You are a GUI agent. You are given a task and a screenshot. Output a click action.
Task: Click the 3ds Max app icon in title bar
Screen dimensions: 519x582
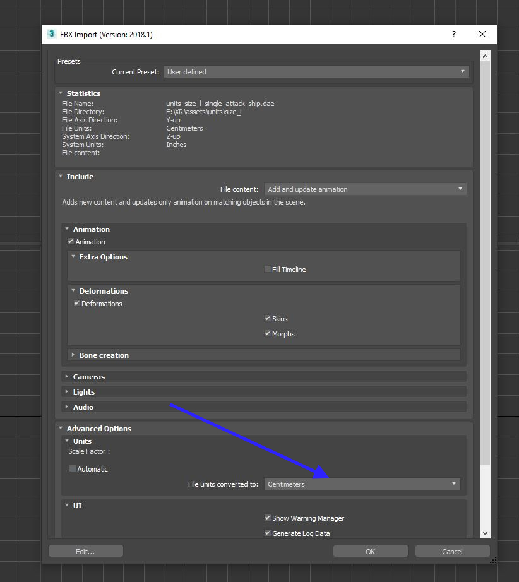[51, 34]
